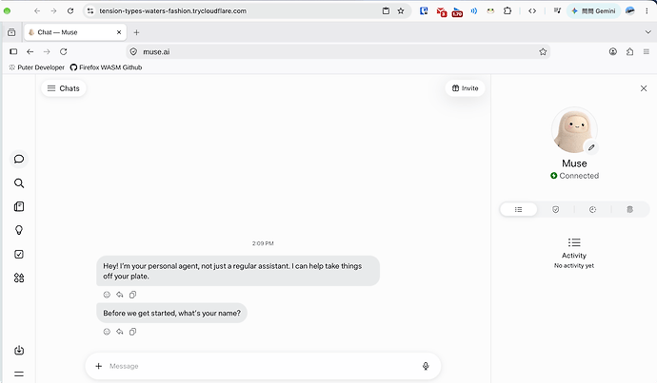Close the Muse profile panel
Image resolution: width=657 pixels, height=383 pixels.
tap(644, 88)
